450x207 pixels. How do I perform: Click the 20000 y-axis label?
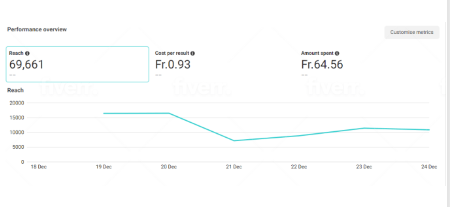pos(17,103)
